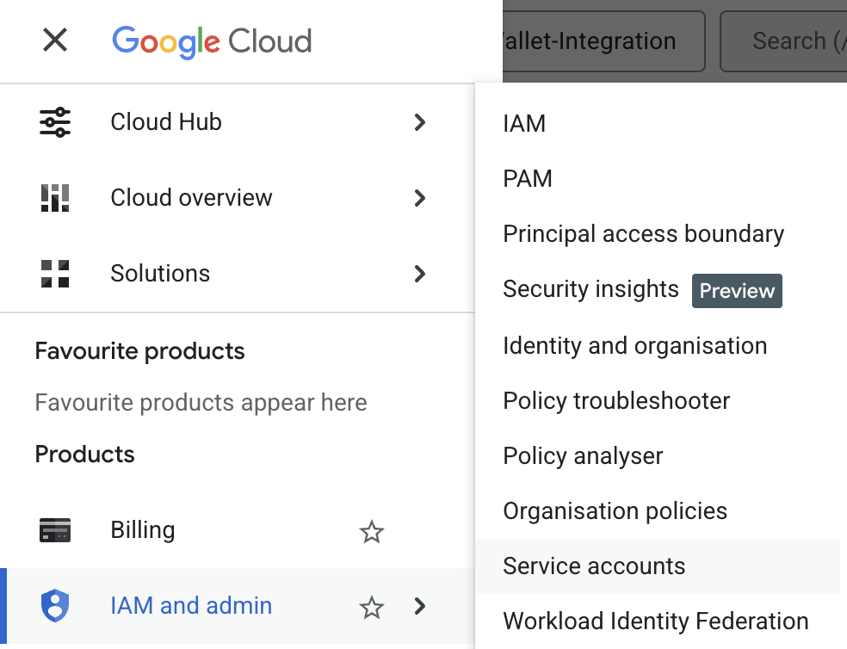
Task: Expand the Cloud Hub submenu chevron
Action: tap(420, 122)
